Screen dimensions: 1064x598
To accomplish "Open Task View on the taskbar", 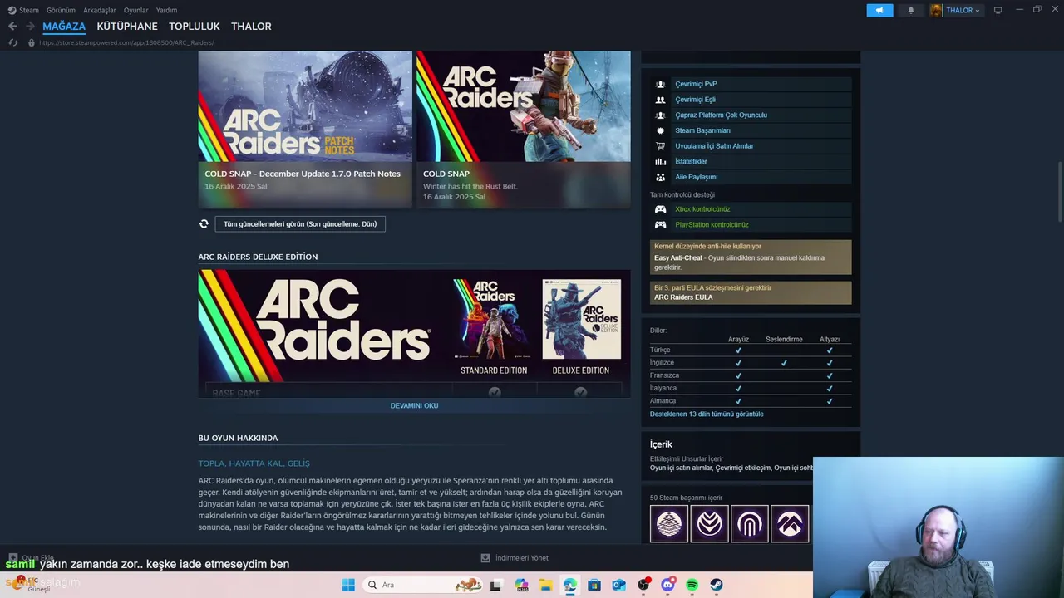I will [x=496, y=585].
